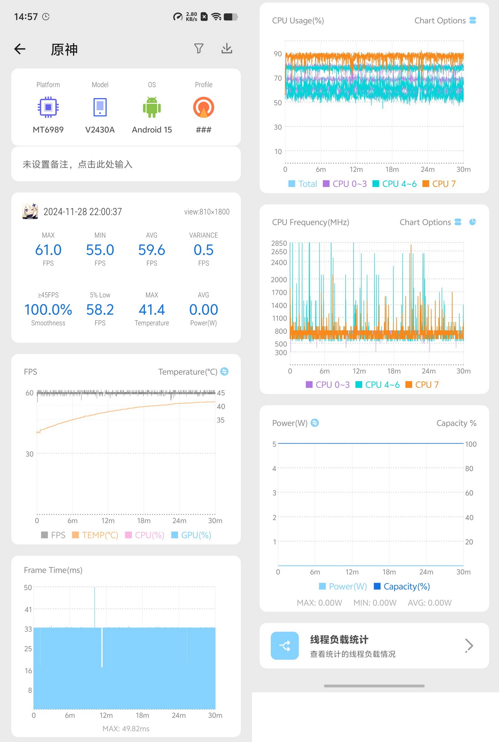Tap CPU Frequency 'Chart Options' text
Screen dimensions: 499x742
point(425,222)
